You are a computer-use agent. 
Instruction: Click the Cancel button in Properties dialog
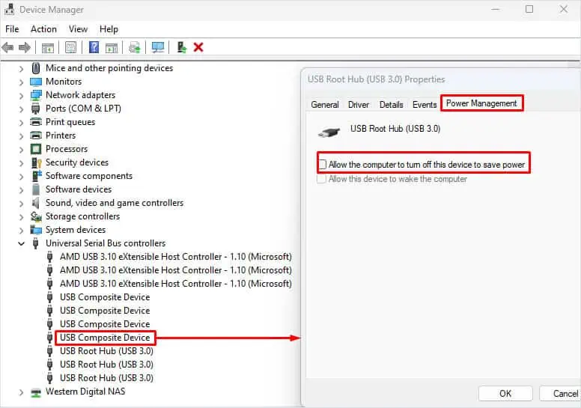[x=565, y=394]
